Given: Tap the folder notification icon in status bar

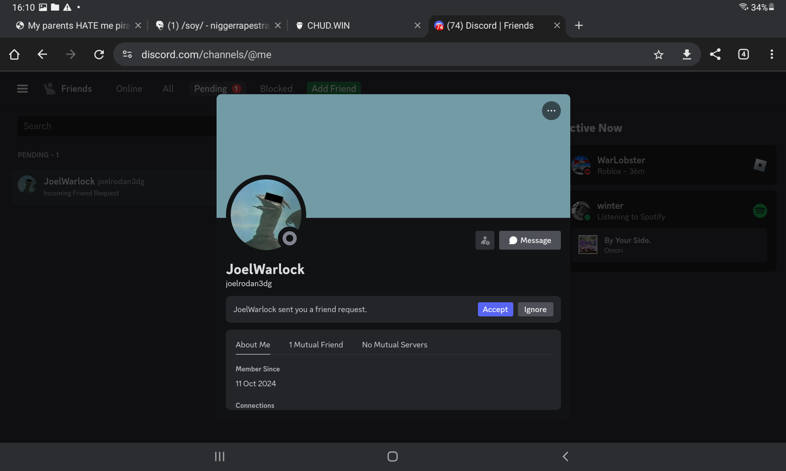Looking at the screenshot, I should [x=55, y=7].
